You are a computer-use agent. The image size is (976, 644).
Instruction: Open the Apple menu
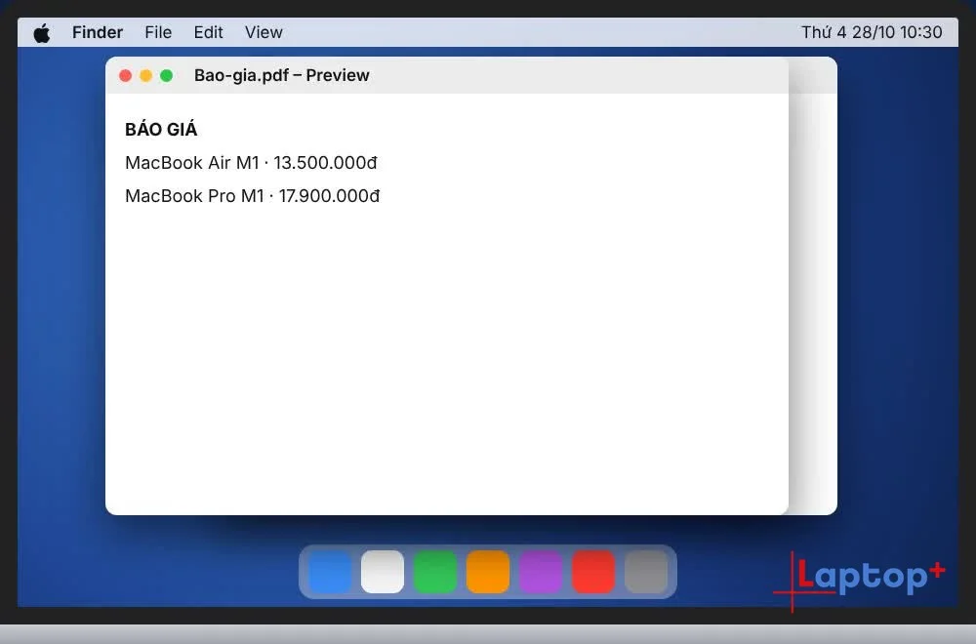tap(42, 33)
